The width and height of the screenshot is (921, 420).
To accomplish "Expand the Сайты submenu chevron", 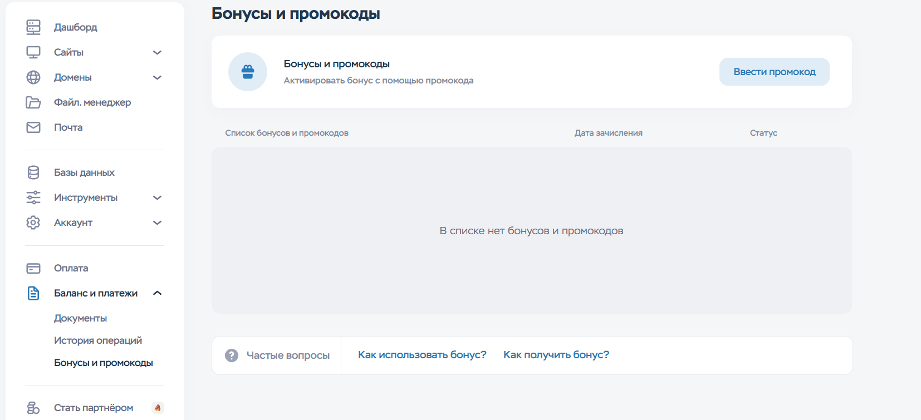I will (157, 52).
